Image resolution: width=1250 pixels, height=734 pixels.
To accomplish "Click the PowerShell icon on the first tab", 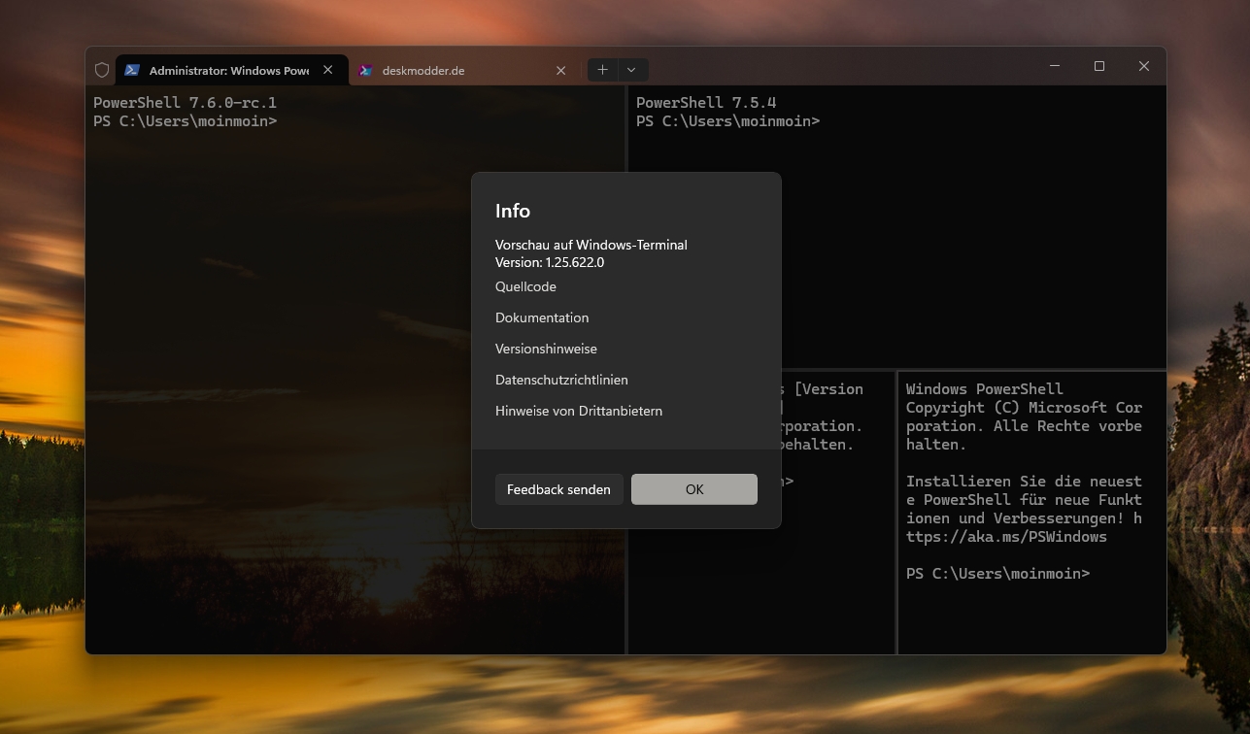I will tap(132, 70).
